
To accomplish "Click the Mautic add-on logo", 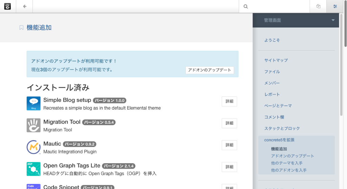I will click(34, 147).
